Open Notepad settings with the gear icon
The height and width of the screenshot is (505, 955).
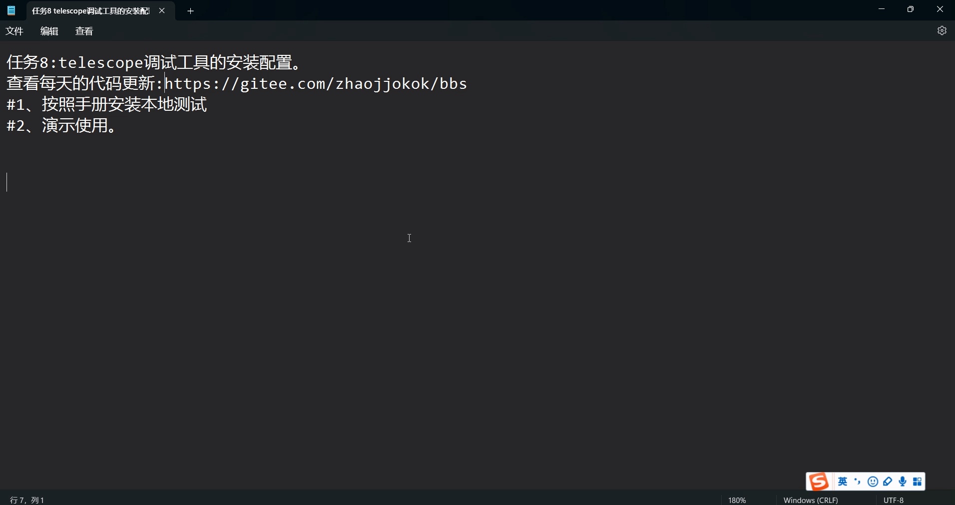click(x=942, y=31)
